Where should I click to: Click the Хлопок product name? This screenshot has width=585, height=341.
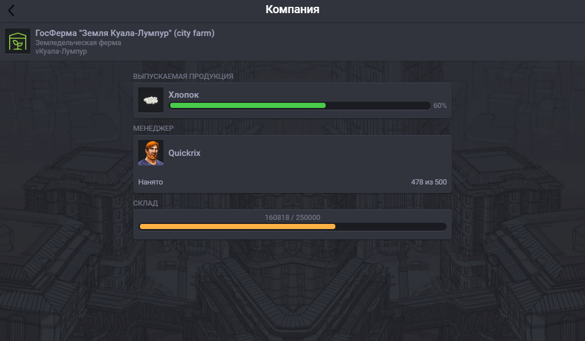coord(183,95)
